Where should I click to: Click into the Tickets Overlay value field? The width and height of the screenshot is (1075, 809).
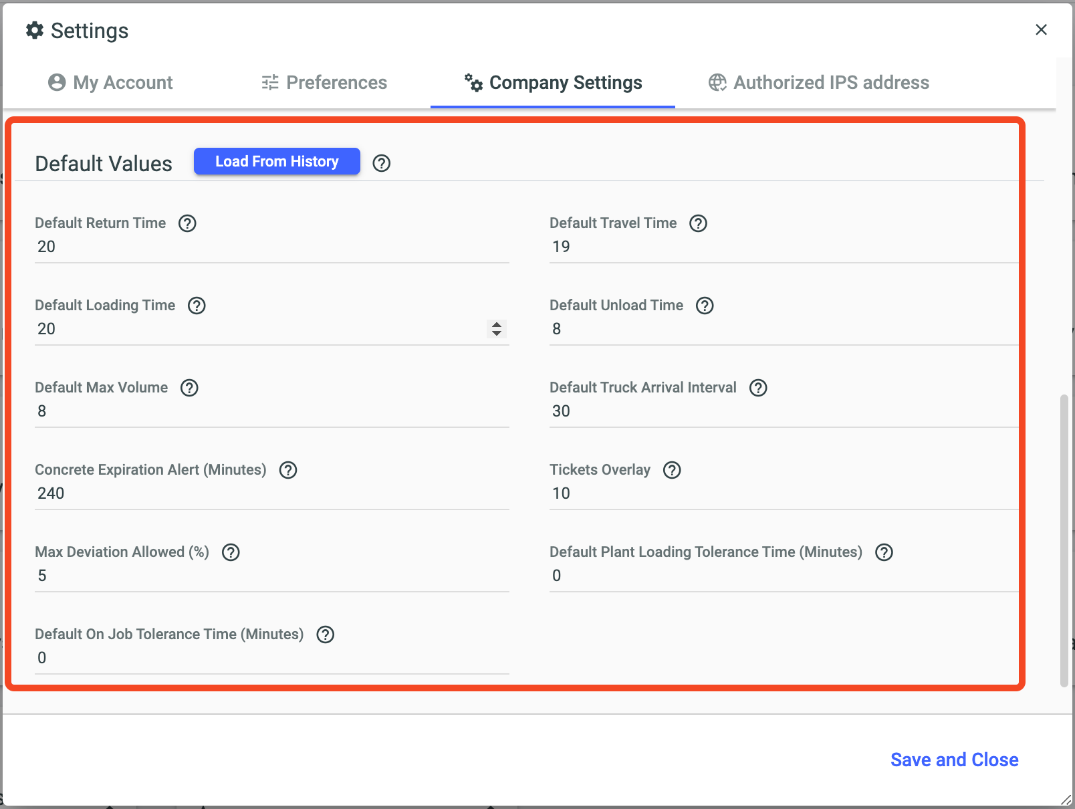click(782, 493)
